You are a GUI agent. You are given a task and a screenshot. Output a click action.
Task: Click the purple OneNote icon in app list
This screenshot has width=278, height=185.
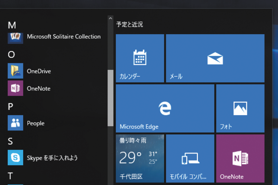(x=15, y=88)
